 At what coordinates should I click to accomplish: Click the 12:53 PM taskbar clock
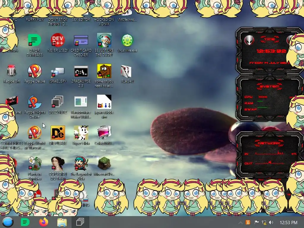coord(289,223)
